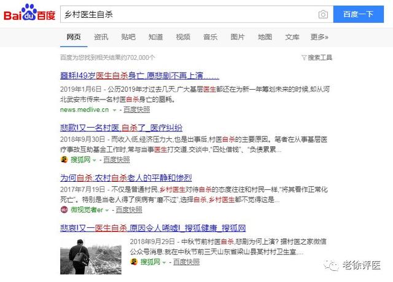Click the 百度一下 search button

[359, 14]
